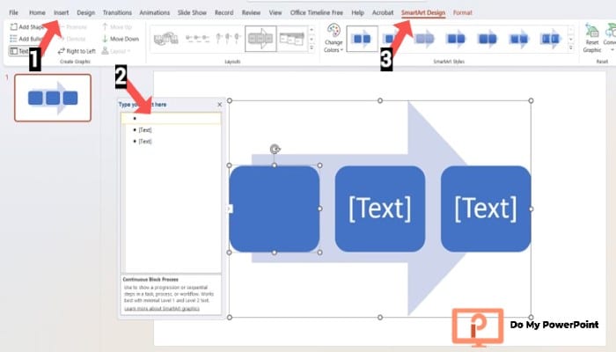This screenshot has height=352, width=616.
Task: Select the fifth SmartArt style thumbnail
Action: click(x=488, y=39)
